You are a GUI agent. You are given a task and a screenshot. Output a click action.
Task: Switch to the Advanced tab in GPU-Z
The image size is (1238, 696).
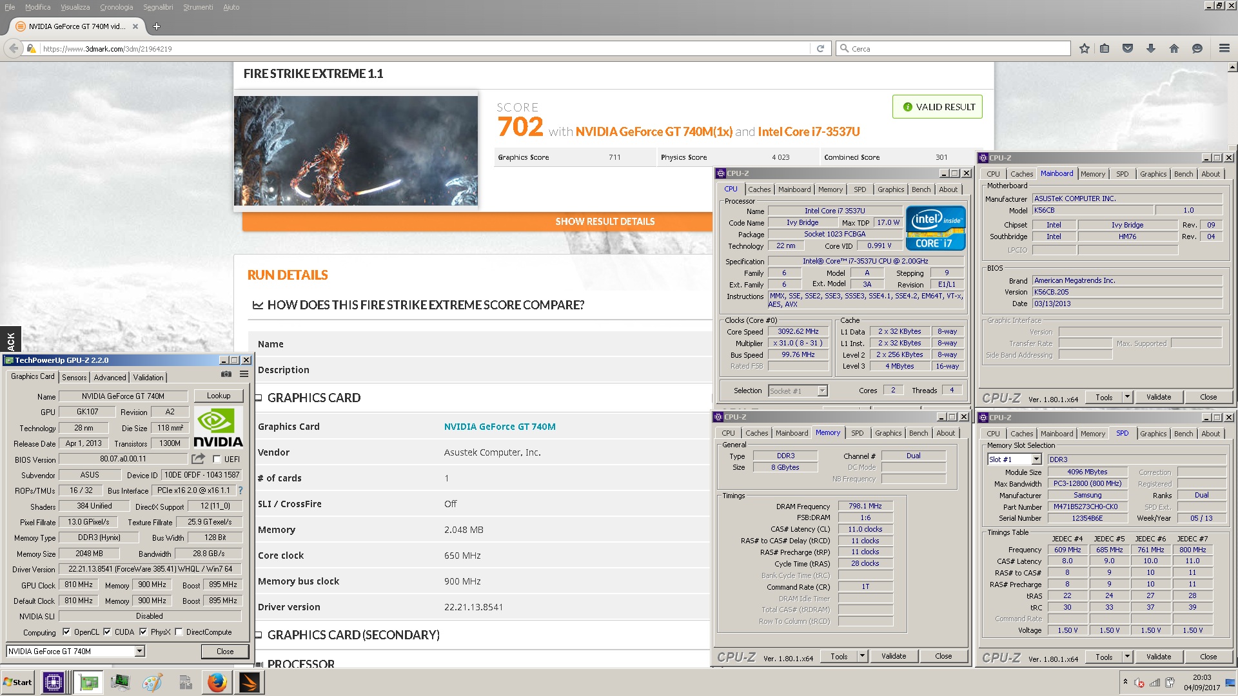point(110,378)
